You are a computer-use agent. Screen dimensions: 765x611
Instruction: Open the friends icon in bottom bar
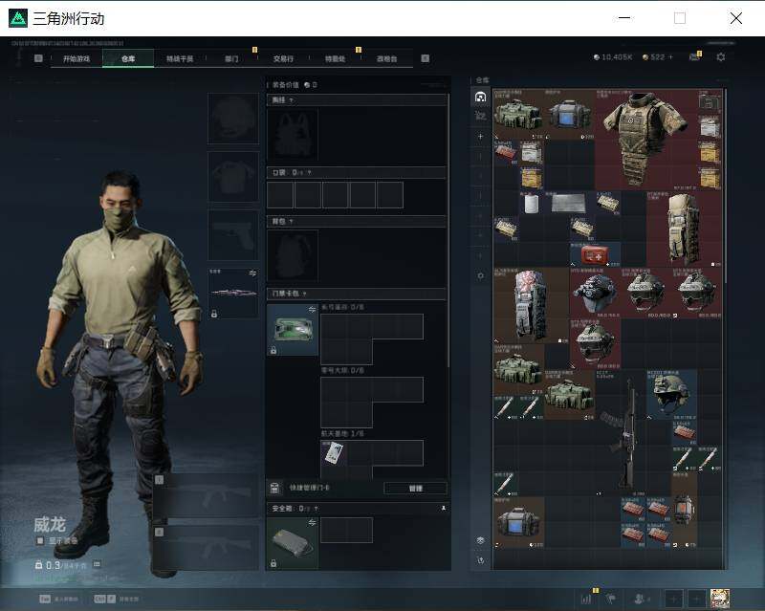tap(640, 599)
